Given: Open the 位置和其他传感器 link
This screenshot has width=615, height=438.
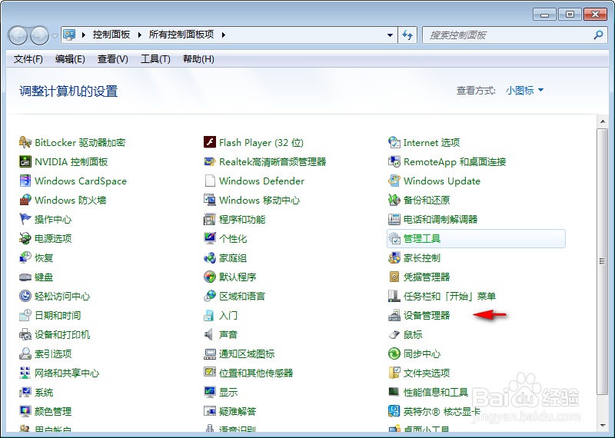Looking at the screenshot, I should (x=256, y=373).
